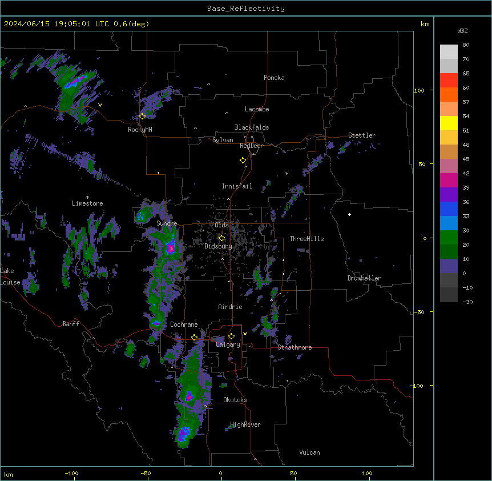Click the Lacombe label

(x=257, y=109)
